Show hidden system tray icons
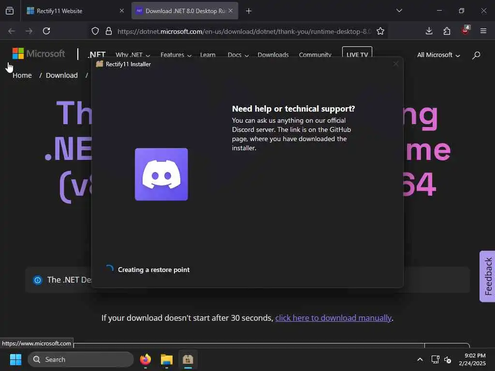This screenshot has width=495, height=371. (420, 359)
